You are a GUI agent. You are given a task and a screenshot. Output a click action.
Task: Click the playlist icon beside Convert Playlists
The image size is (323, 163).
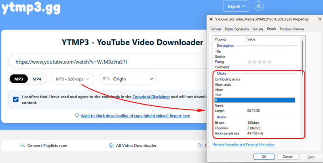coord(23,146)
